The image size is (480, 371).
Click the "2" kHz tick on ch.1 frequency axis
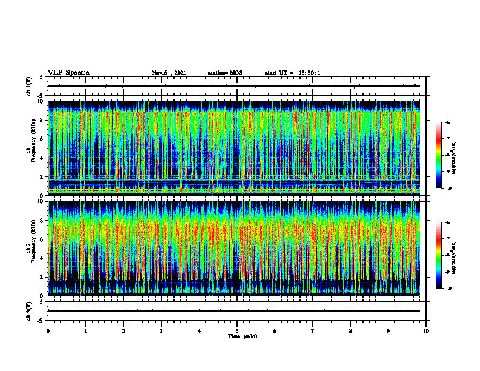tap(42, 176)
